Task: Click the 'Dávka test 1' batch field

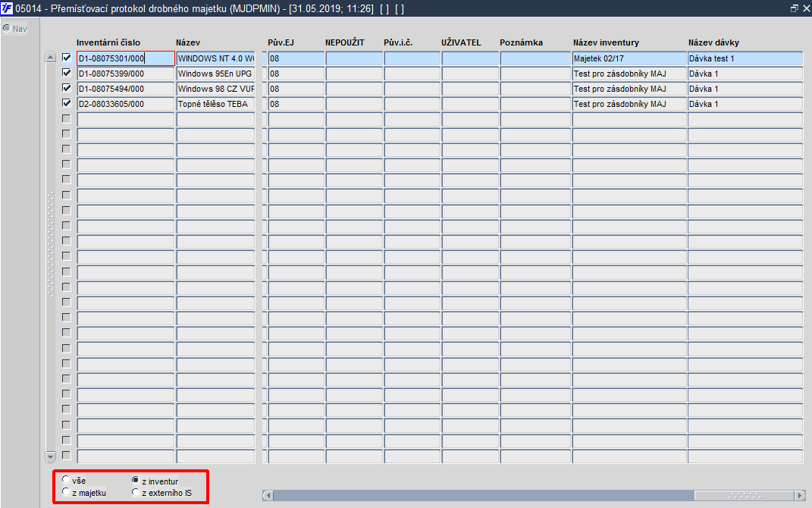Action: pos(745,58)
